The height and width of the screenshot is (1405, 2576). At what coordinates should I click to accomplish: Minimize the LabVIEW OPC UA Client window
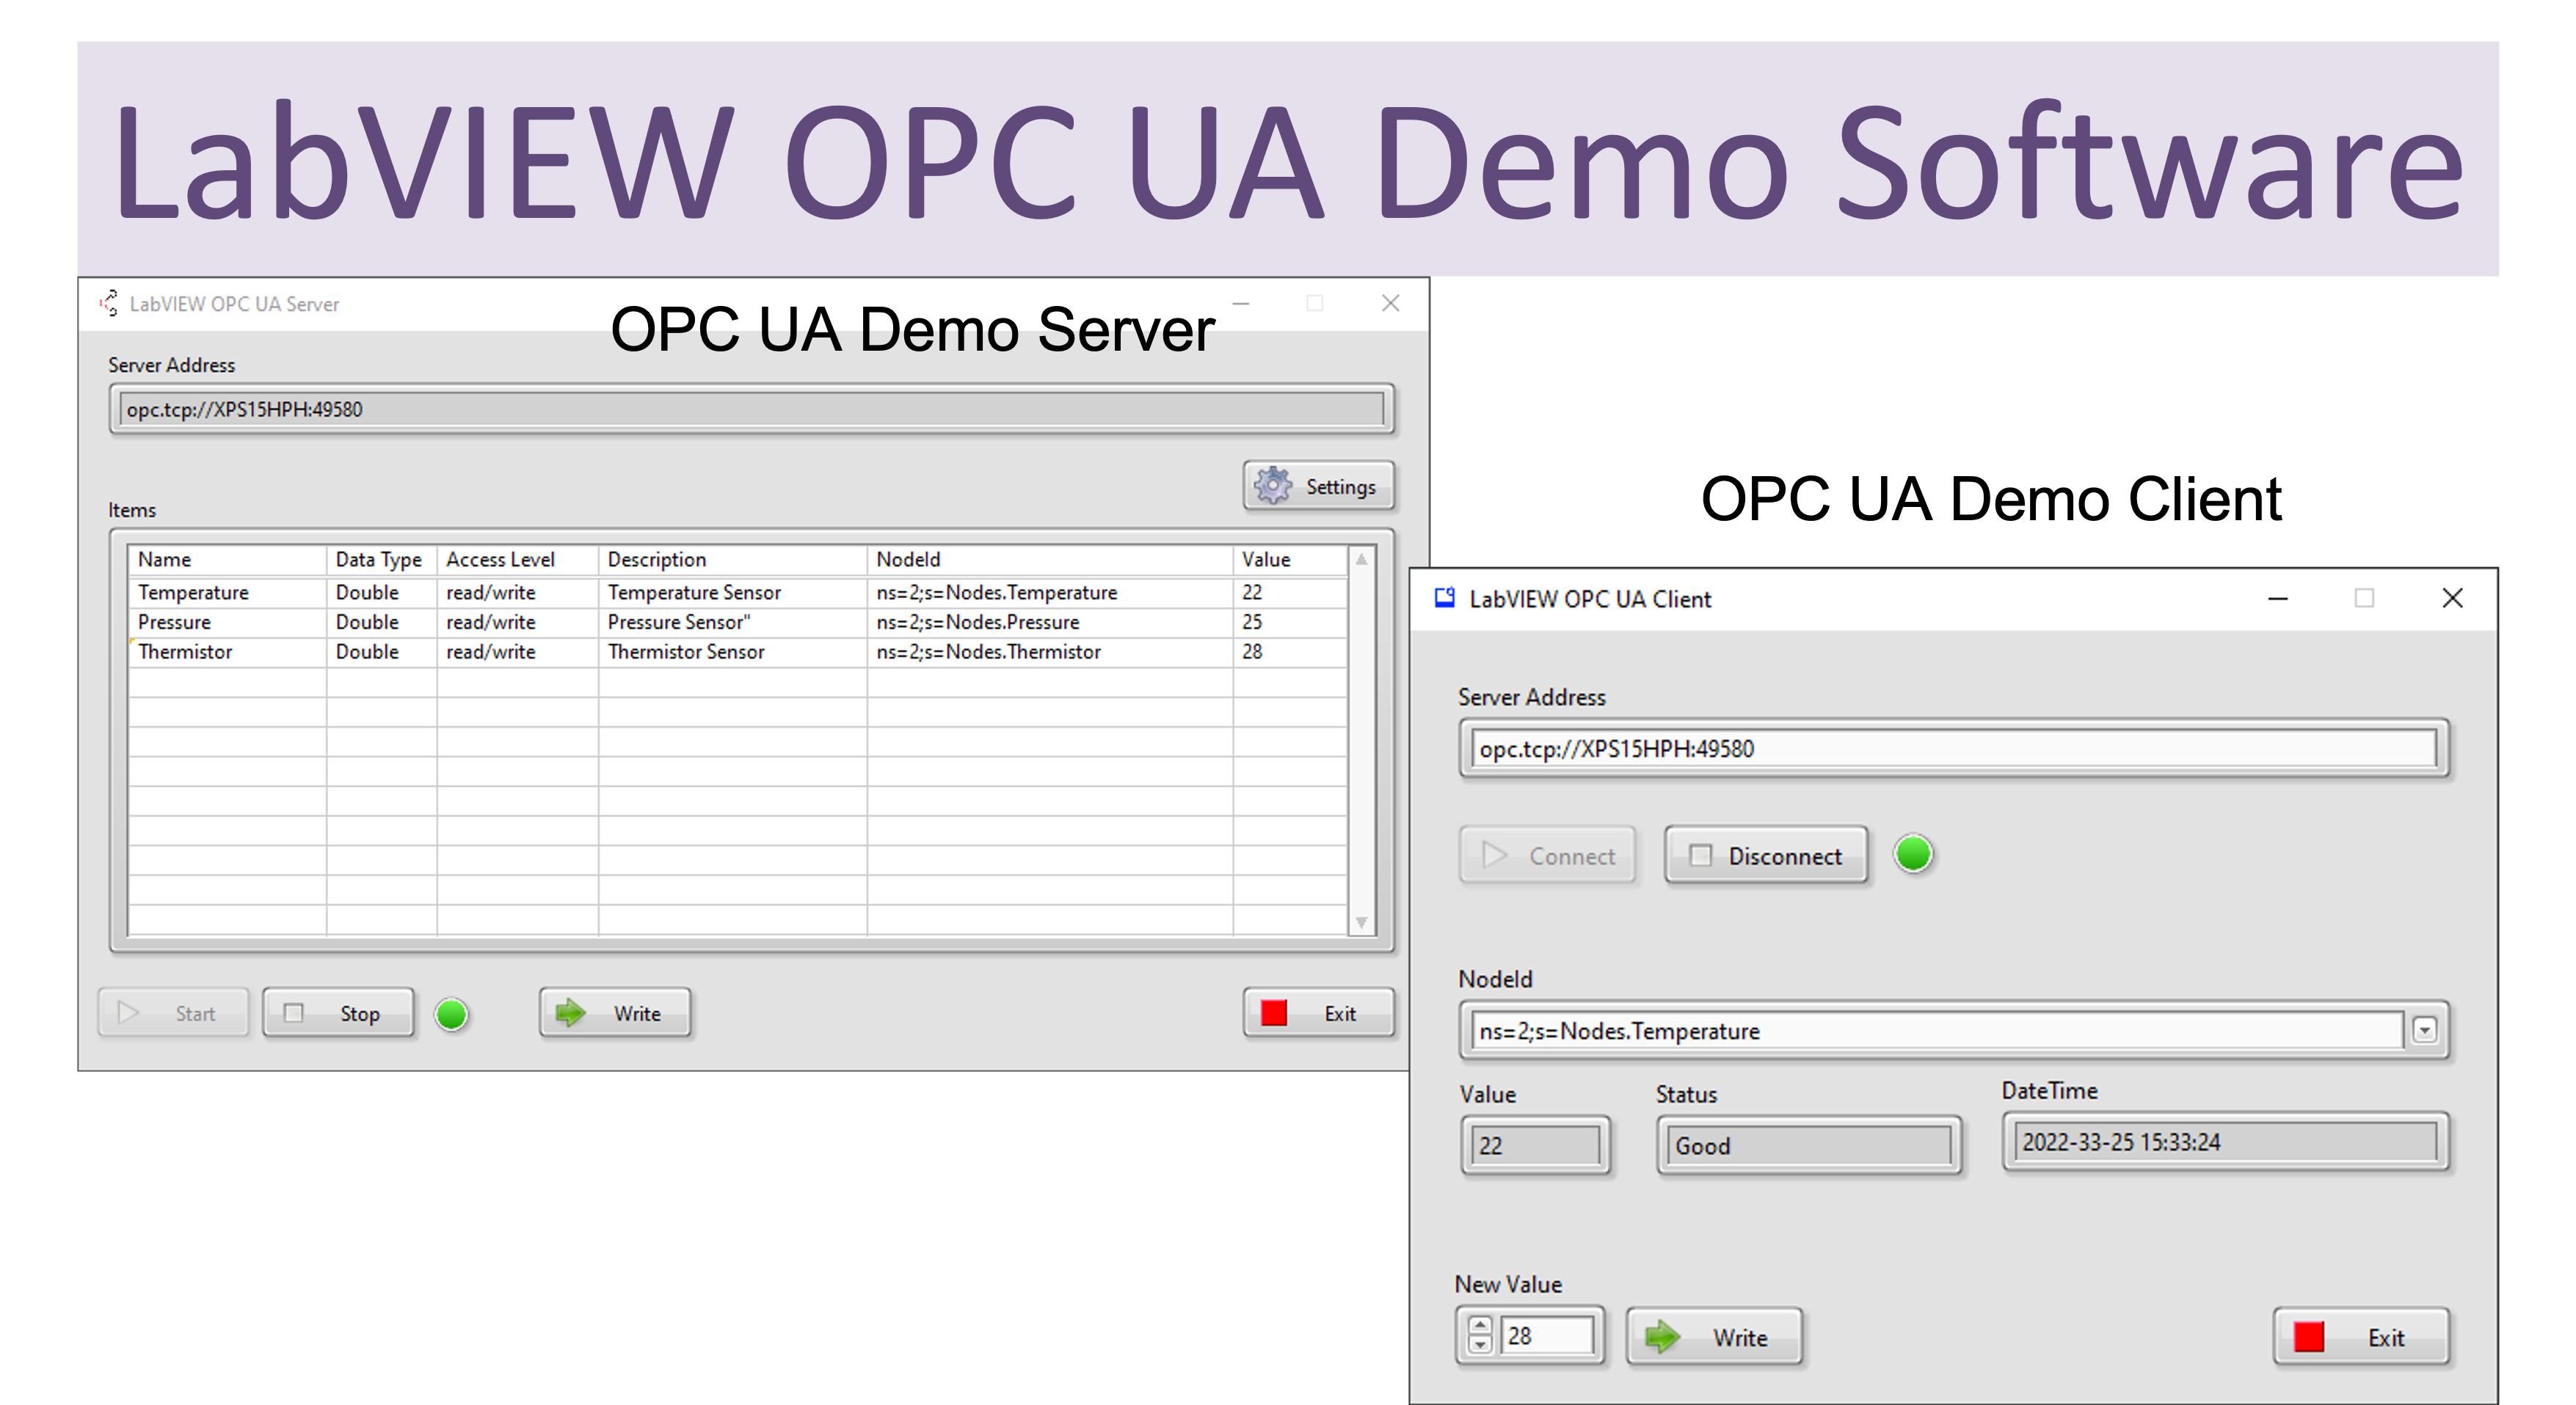coord(2278,598)
